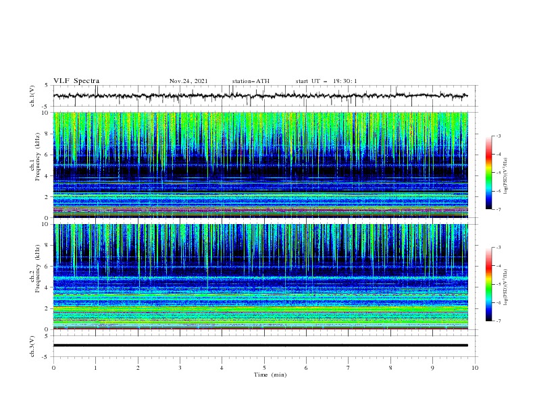Click the "10" tick on the time axis
The width and height of the screenshot is (535, 413).
click(x=475, y=368)
